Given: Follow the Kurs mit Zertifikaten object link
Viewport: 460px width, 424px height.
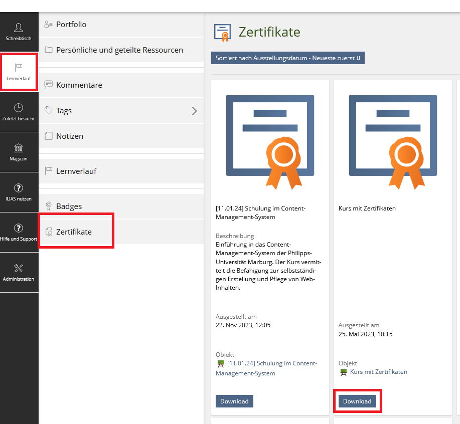Looking at the screenshot, I should [x=378, y=372].
